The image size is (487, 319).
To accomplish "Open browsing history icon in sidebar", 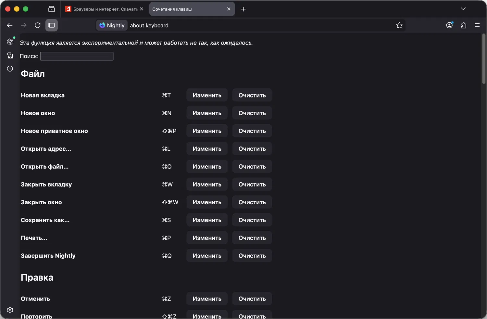I will [10, 69].
